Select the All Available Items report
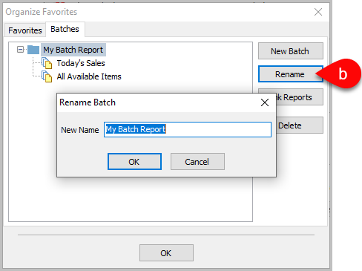Image resolution: width=362 pixels, height=271 pixels. [x=89, y=76]
